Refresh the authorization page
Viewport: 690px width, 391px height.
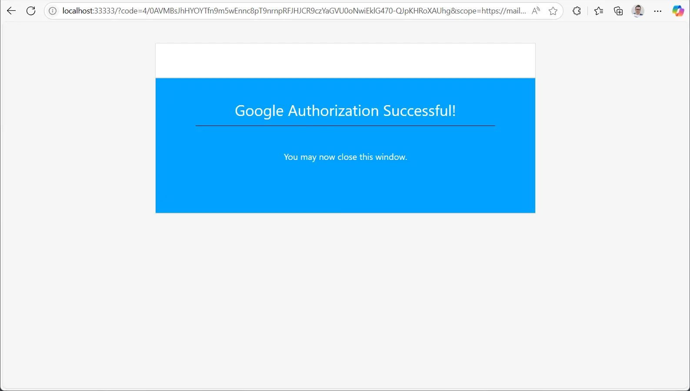(31, 11)
